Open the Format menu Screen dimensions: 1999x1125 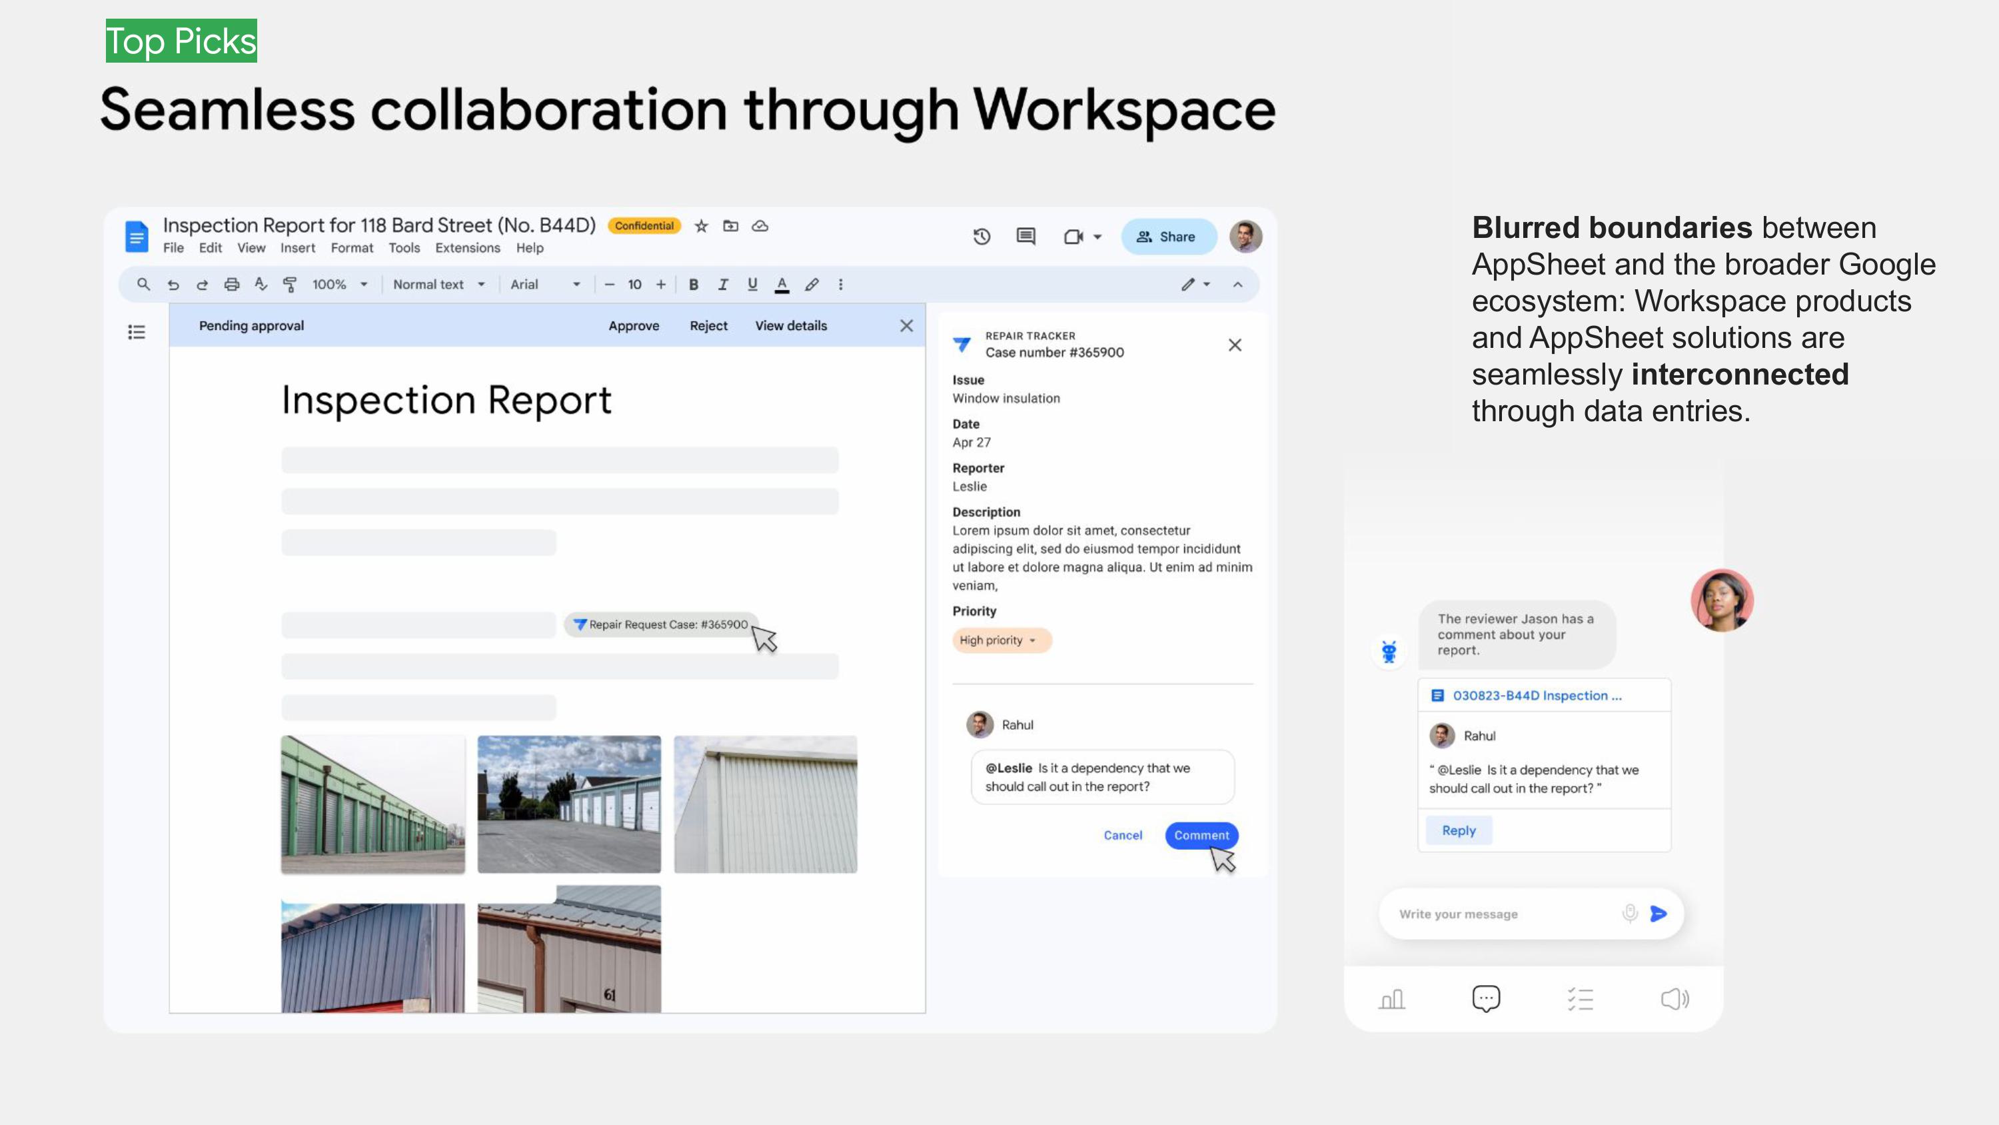click(352, 248)
